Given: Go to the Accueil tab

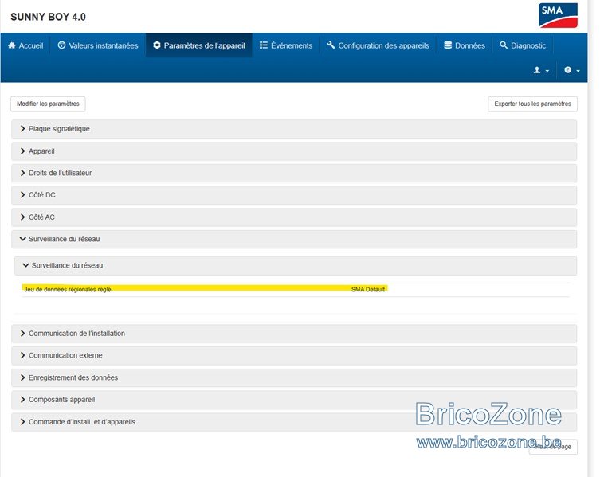Looking at the screenshot, I should tap(25, 45).
